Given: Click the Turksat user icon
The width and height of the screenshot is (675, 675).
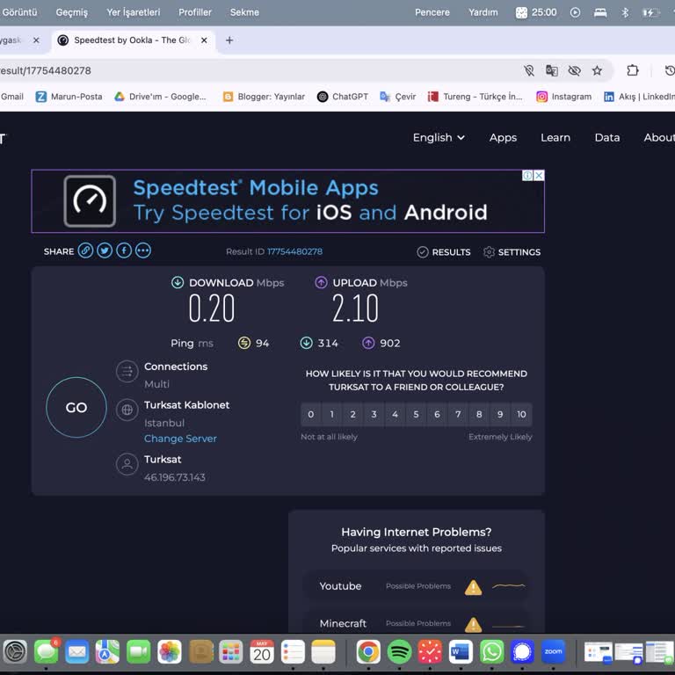Looking at the screenshot, I should pyautogui.click(x=127, y=464).
